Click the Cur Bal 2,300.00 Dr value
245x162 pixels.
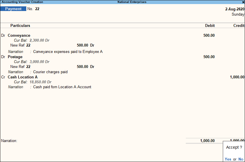tap(39, 41)
